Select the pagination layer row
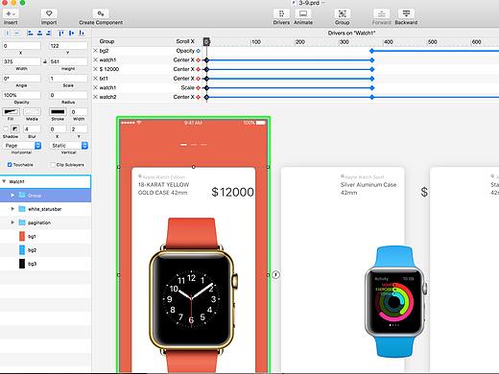 (45, 222)
